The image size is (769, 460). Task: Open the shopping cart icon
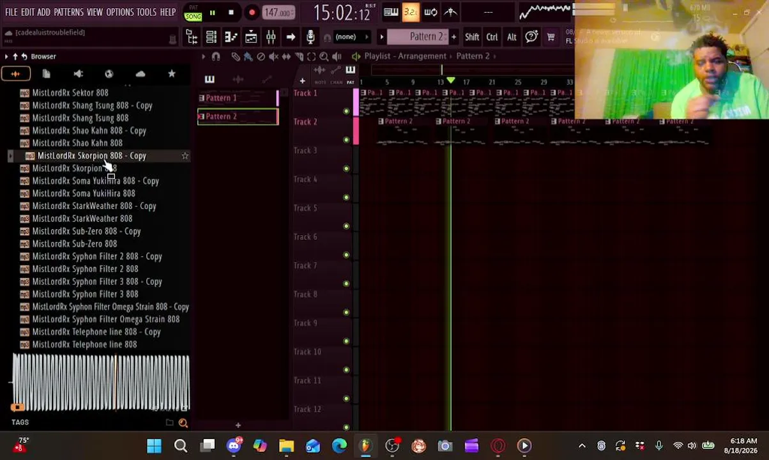point(551,37)
